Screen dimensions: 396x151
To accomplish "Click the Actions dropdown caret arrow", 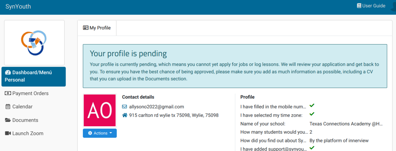I will (x=110, y=133).
